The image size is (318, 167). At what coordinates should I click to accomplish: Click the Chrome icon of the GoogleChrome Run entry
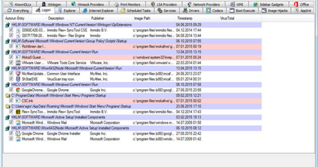point(18,90)
